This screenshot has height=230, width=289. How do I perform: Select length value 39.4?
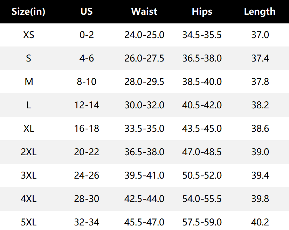[x=260, y=175]
